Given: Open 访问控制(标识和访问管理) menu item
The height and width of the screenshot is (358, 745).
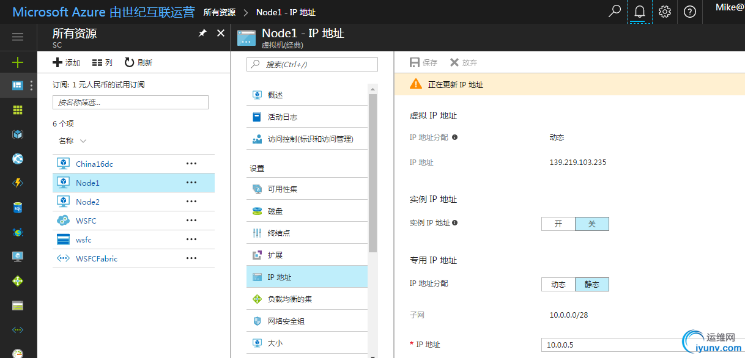Looking at the screenshot, I should (x=307, y=139).
